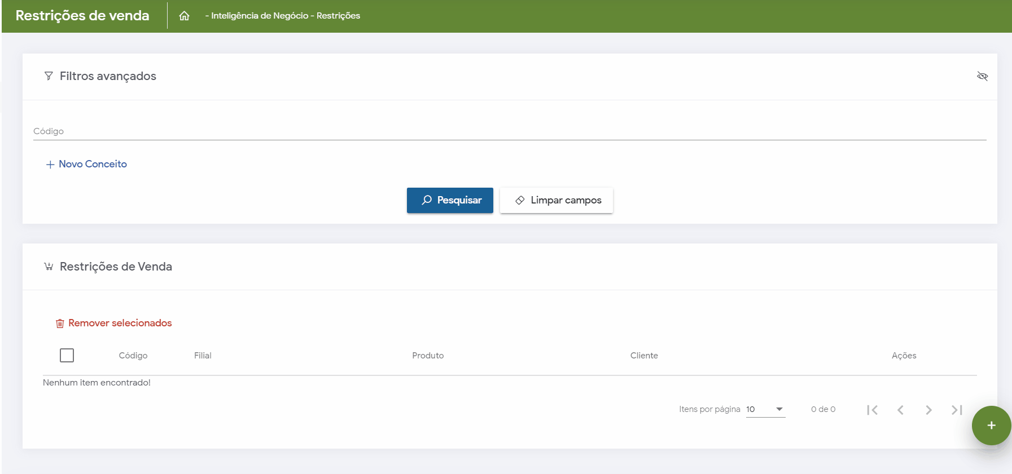Sort by the Cliente column header
The height and width of the screenshot is (474, 1012).
644,356
